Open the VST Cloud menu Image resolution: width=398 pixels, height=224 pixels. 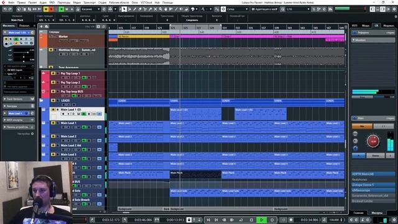(146, 2)
